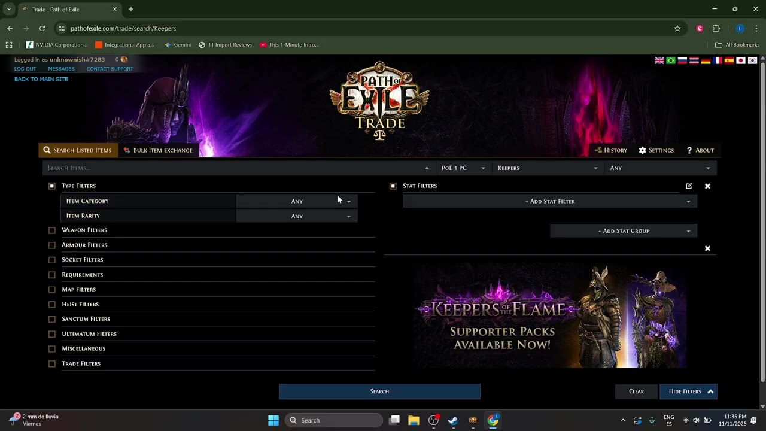Select the French flag language
This screenshot has width=766, height=431.
coord(718,60)
